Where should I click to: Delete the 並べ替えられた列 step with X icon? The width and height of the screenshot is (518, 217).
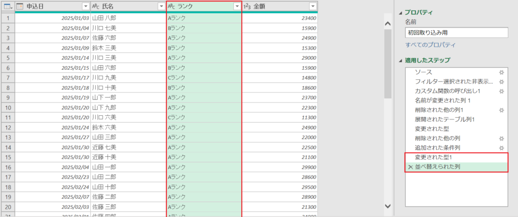point(411,167)
